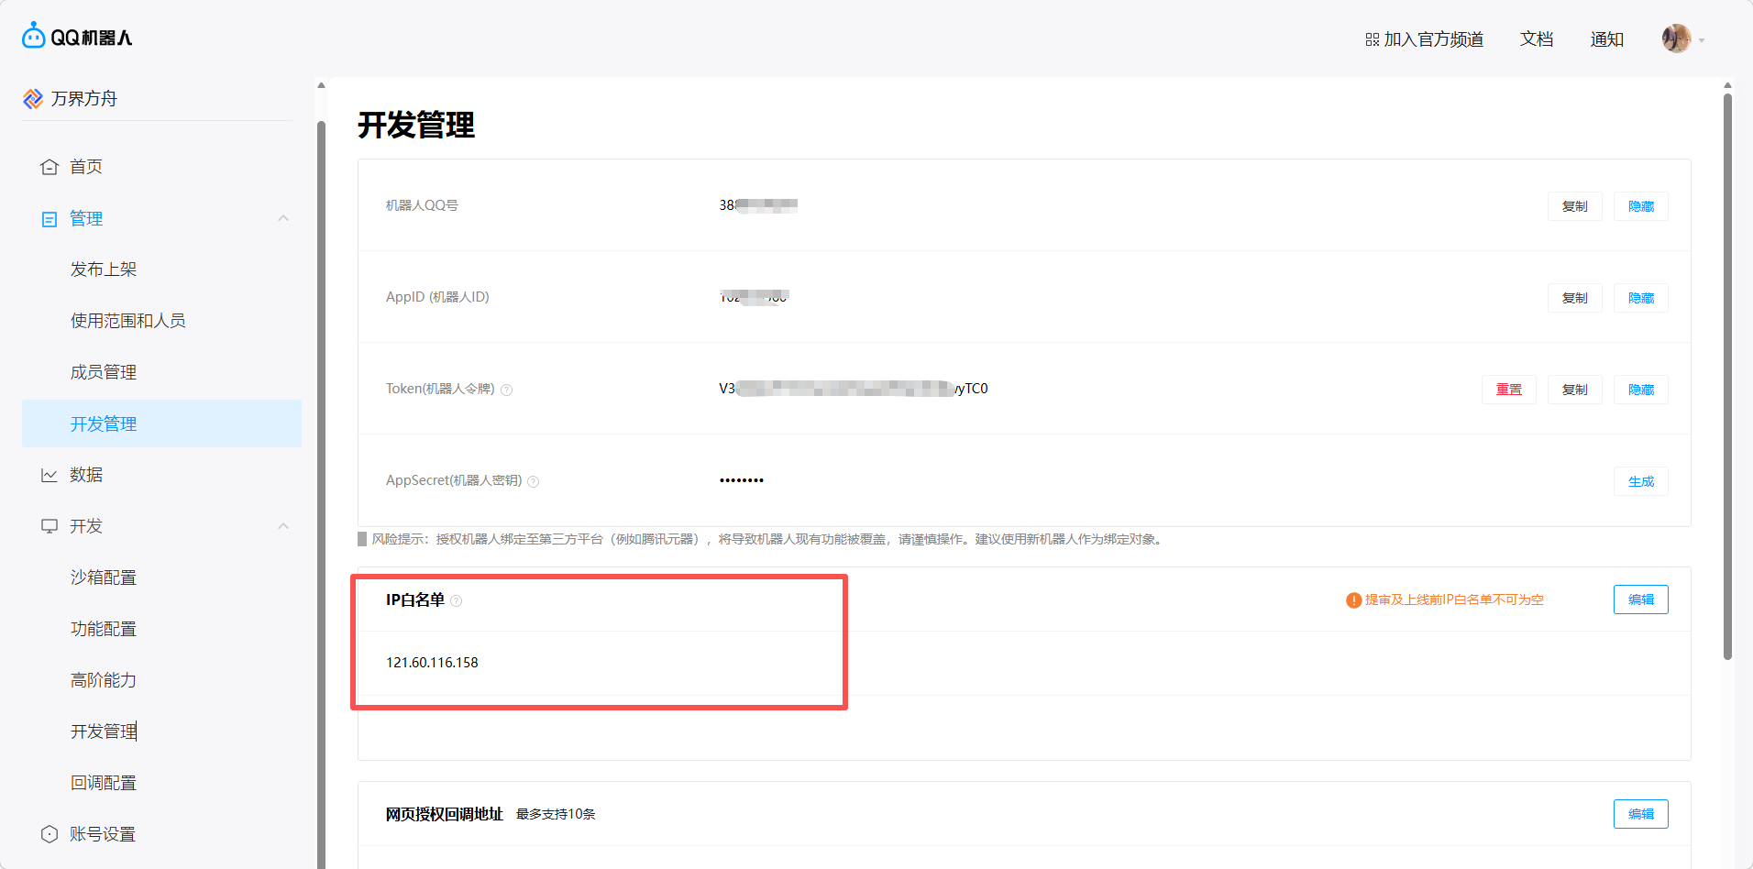Click 生成 to generate AppSecret

1640,481
